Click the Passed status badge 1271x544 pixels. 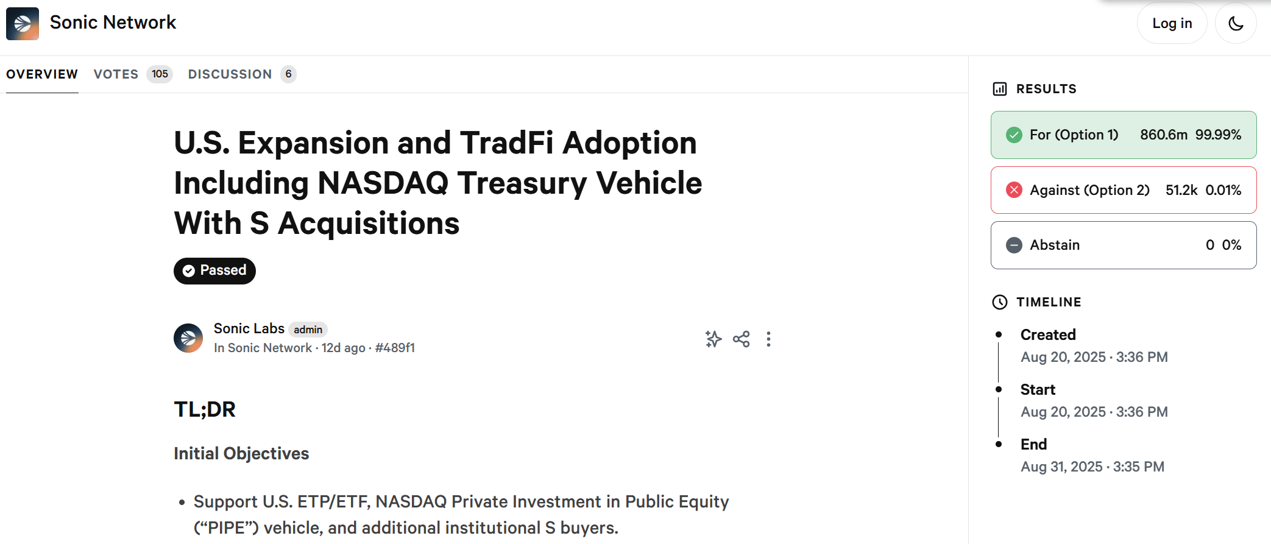pyautogui.click(x=214, y=270)
